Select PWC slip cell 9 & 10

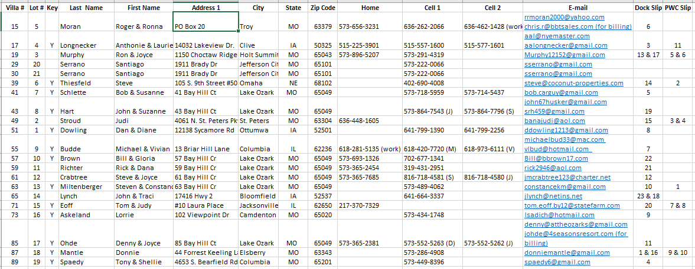(x=678, y=253)
